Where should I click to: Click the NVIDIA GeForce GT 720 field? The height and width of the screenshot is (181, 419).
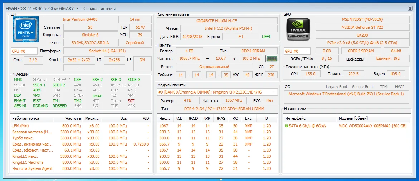click(362, 27)
